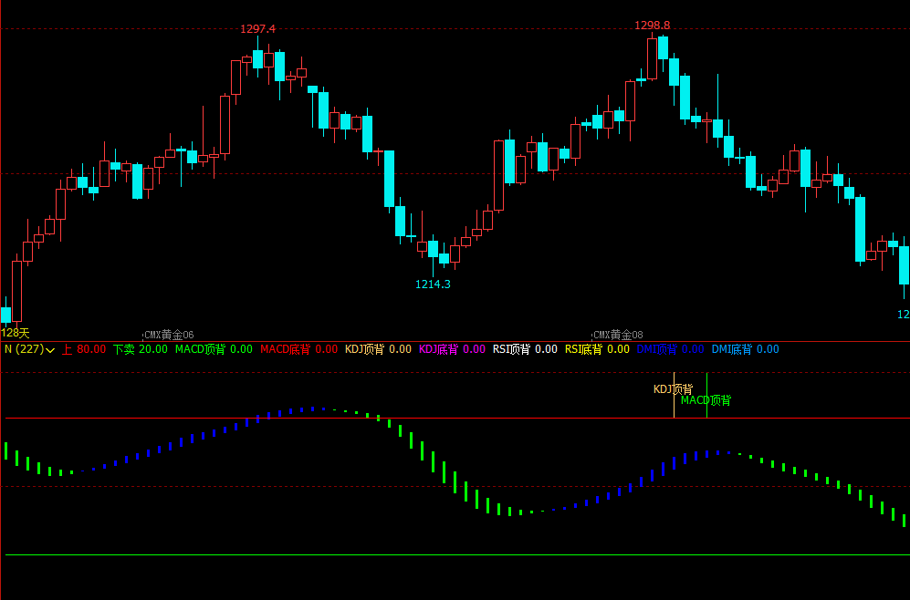
Task: Click the candlestick at the 1298.8 peak
Action: [653, 58]
